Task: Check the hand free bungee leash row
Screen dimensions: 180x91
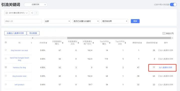Action: click(6, 59)
